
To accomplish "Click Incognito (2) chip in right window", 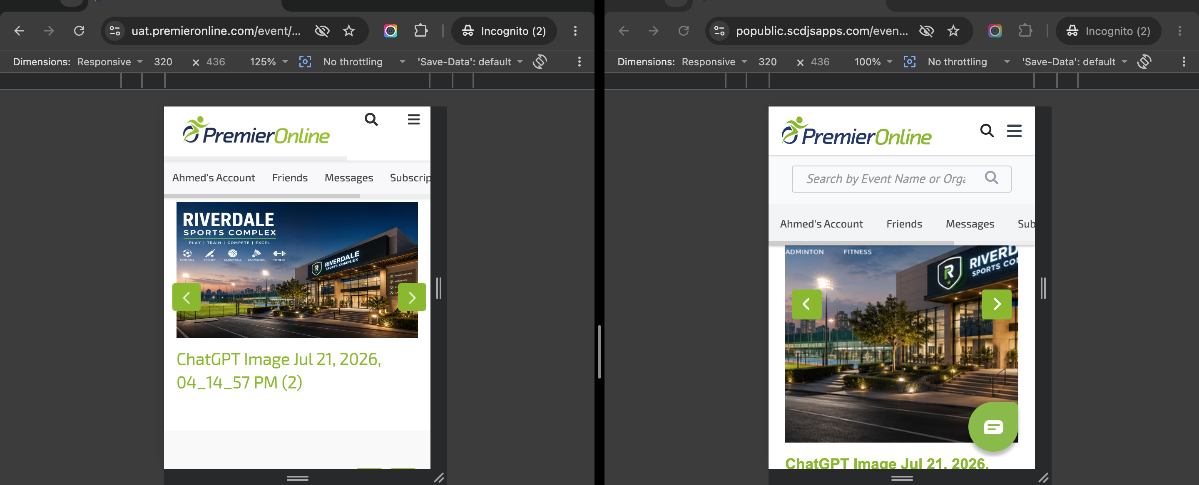I will coord(1109,31).
